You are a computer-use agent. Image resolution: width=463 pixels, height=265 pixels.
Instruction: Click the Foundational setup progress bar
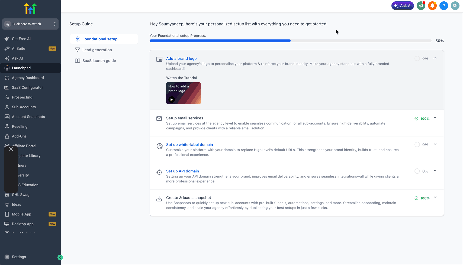coord(290,41)
